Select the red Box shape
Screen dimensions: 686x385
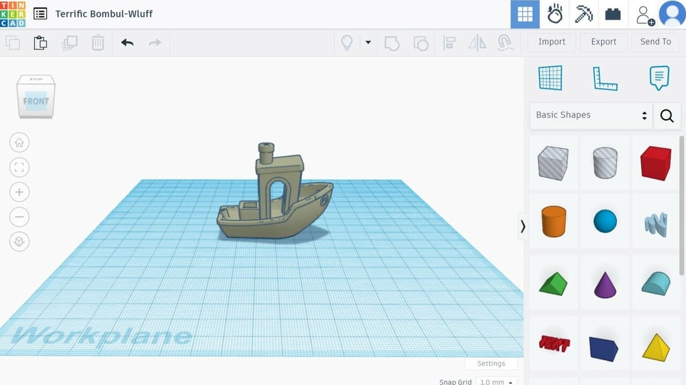656,163
